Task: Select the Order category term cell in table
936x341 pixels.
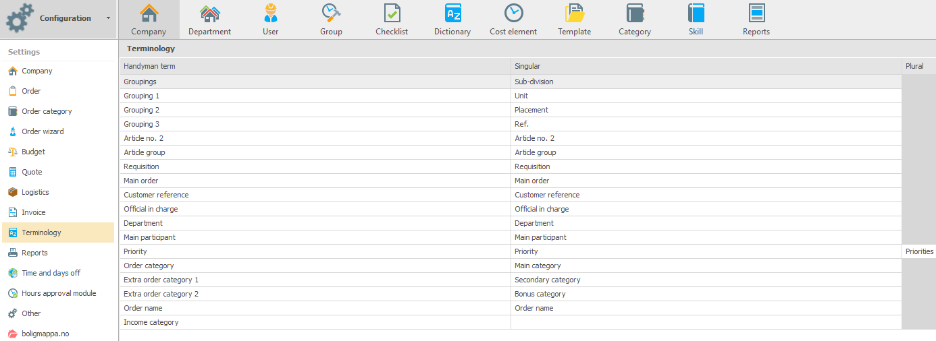Action: [x=315, y=266]
